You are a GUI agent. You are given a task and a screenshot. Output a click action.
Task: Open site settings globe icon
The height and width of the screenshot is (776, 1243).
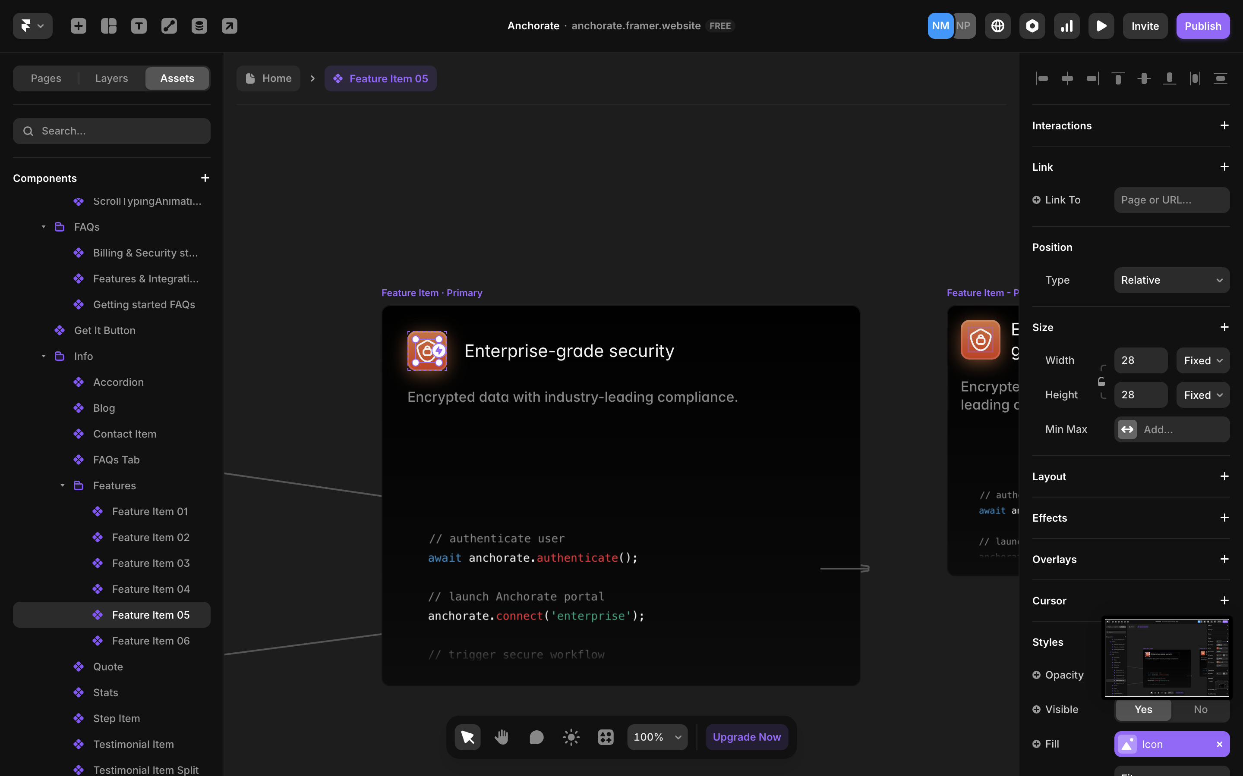coord(997,26)
